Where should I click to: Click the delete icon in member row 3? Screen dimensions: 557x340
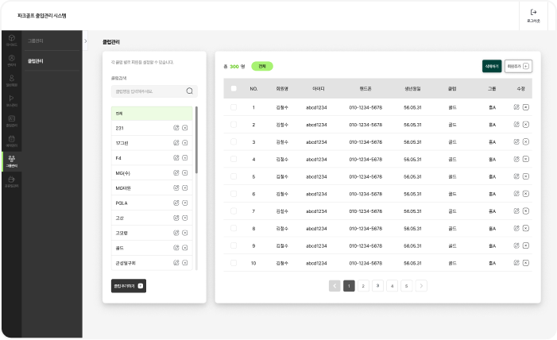[526, 142]
